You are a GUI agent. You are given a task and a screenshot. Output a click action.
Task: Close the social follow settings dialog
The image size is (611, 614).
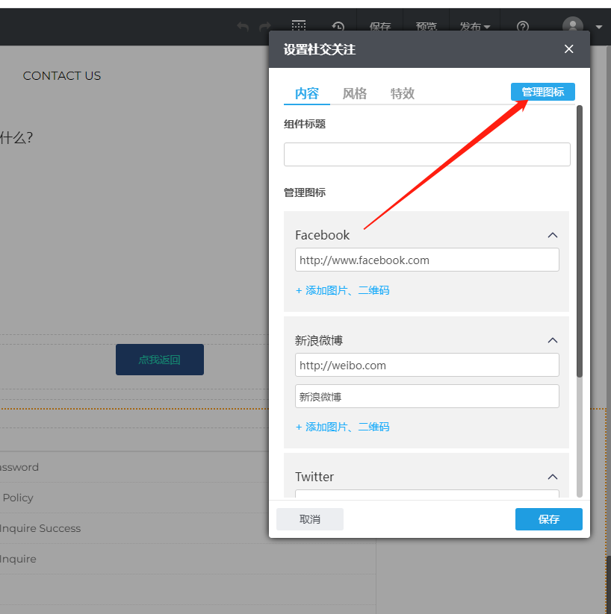tap(569, 49)
